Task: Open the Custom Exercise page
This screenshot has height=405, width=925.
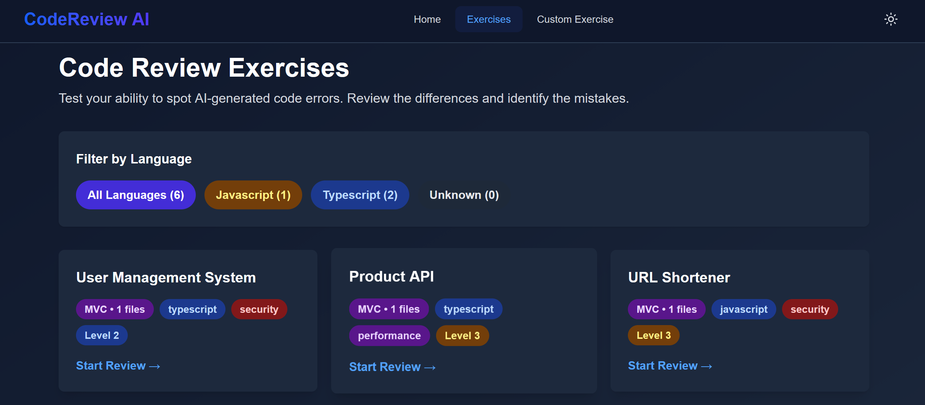Action: (575, 19)
